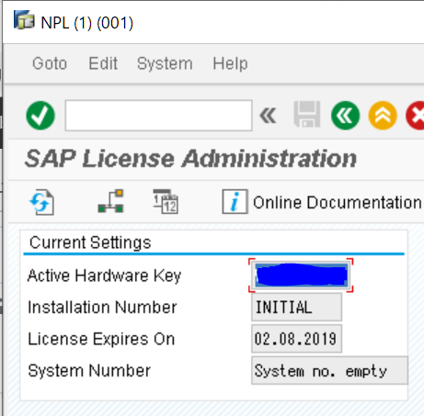The height and width of the screenshot is (416, 424).
Task: Open the Help menu
Action: pos(230,63)
